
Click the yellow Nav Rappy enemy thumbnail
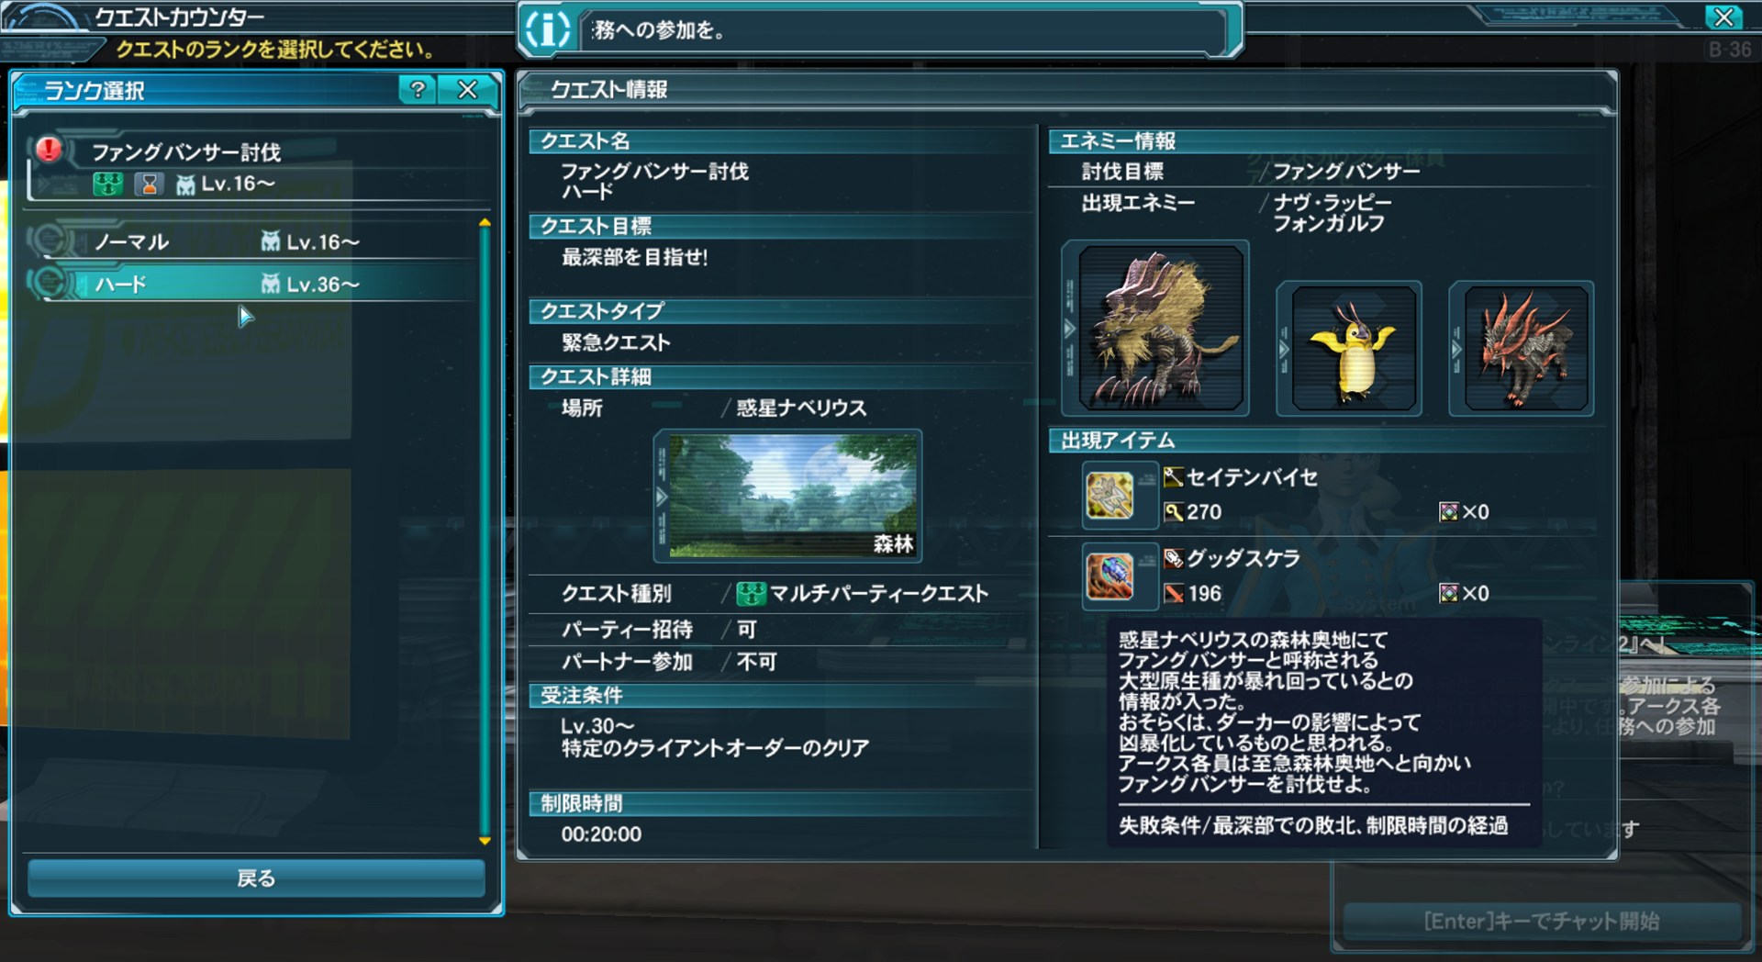tap(1355, 349)
